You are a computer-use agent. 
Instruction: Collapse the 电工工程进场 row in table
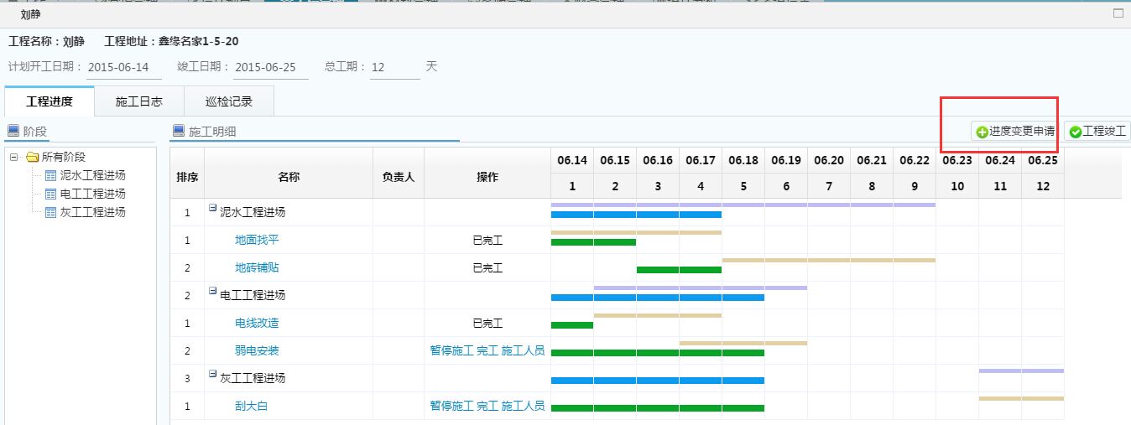213,293
